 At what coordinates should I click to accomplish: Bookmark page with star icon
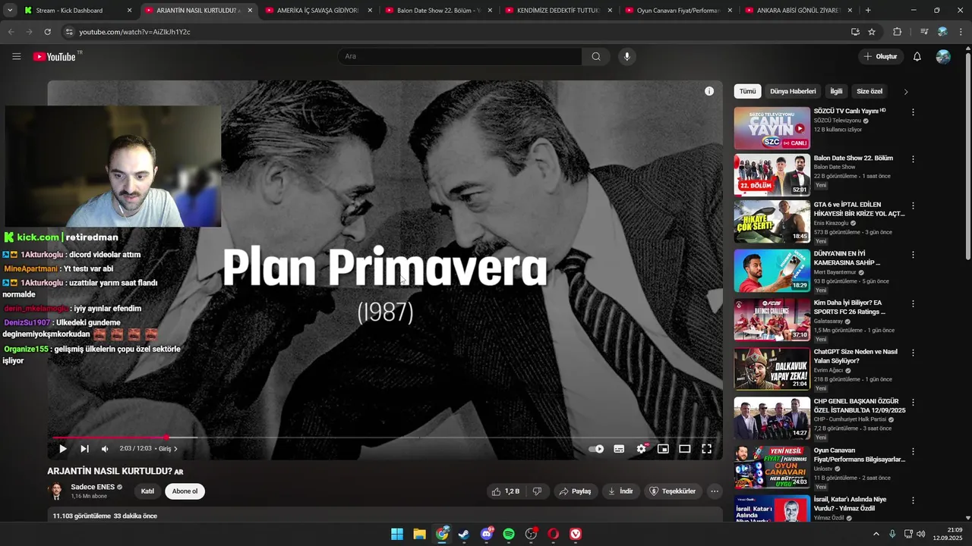pyautogui.click(x=872, y=32)
